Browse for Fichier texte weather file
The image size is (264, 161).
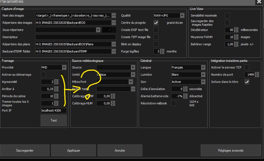click(x=133, y=89)
